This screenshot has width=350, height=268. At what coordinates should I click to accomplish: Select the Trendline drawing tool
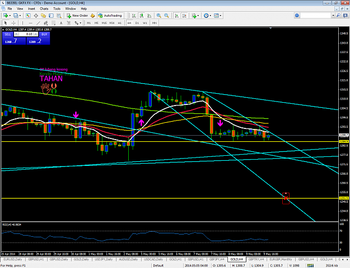tap(38, 23)
